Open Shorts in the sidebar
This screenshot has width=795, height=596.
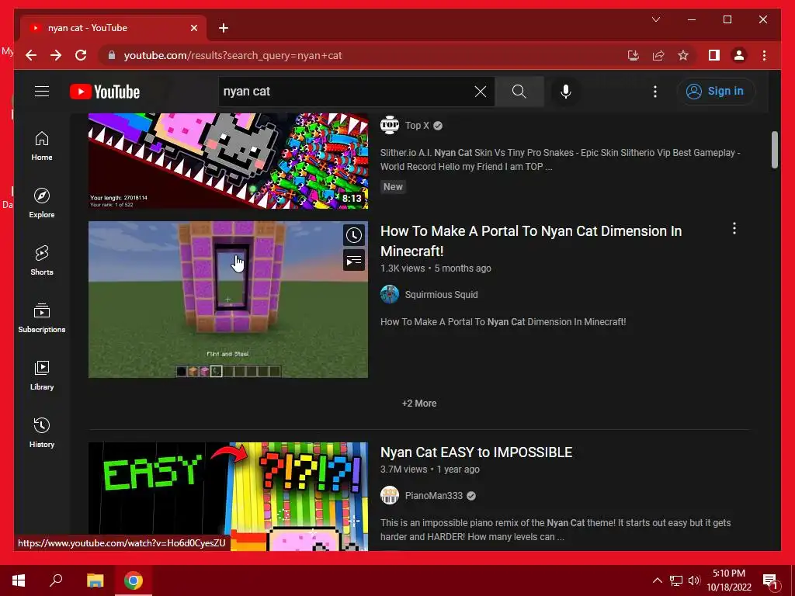[42, 261]
